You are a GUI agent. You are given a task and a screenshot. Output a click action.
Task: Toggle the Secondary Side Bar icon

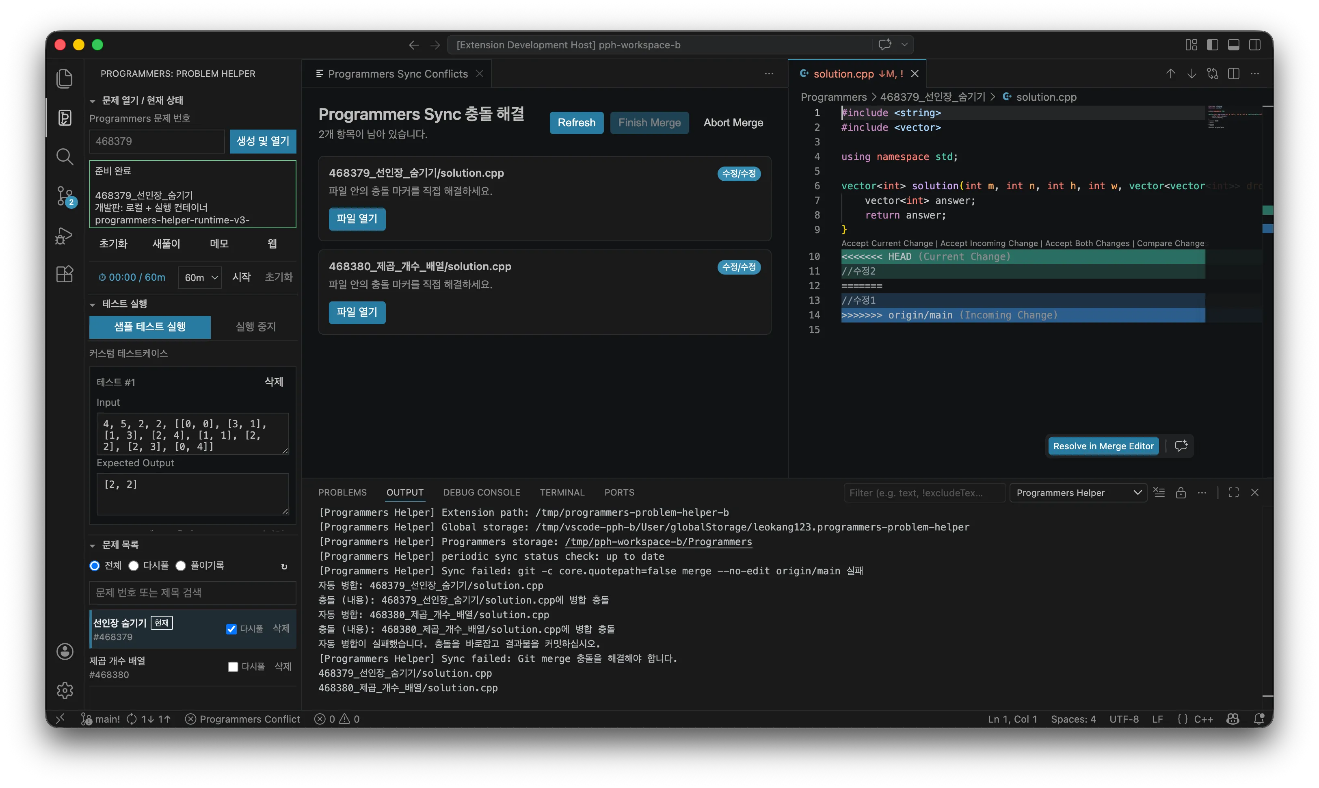point(1255,45)
